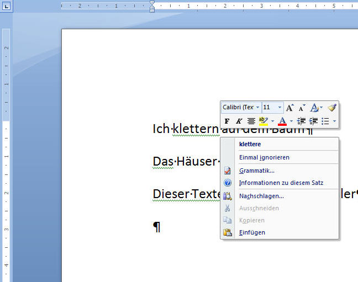Click the Styles quick format icon

314,108
